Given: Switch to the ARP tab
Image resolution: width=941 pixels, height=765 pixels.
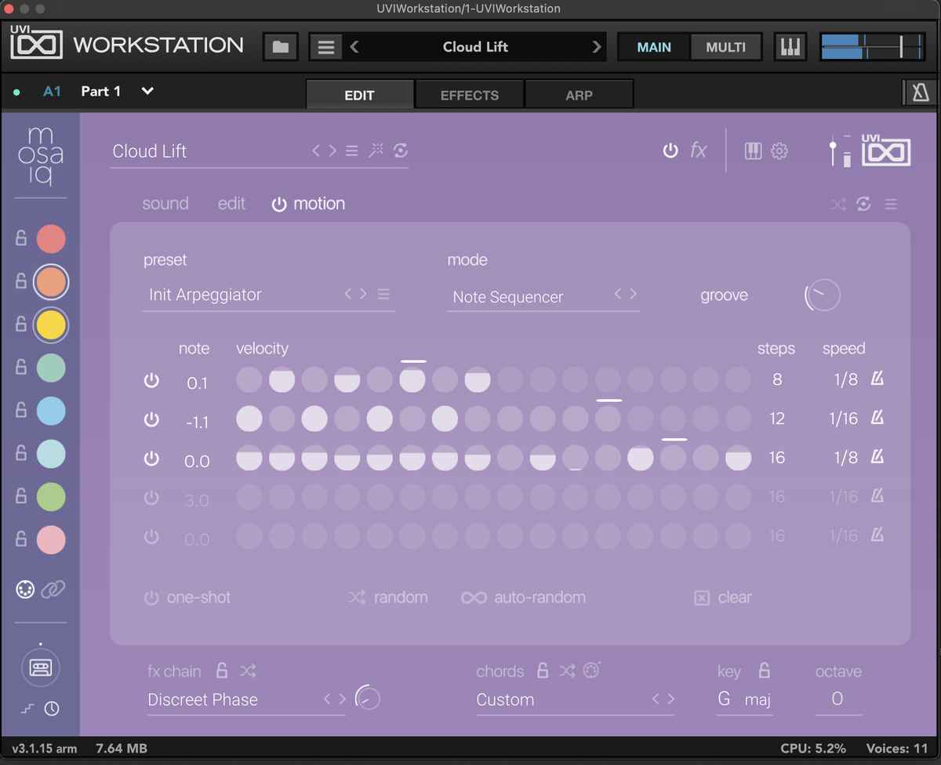Looking at the screenshot, I should [x=579, y=95].
